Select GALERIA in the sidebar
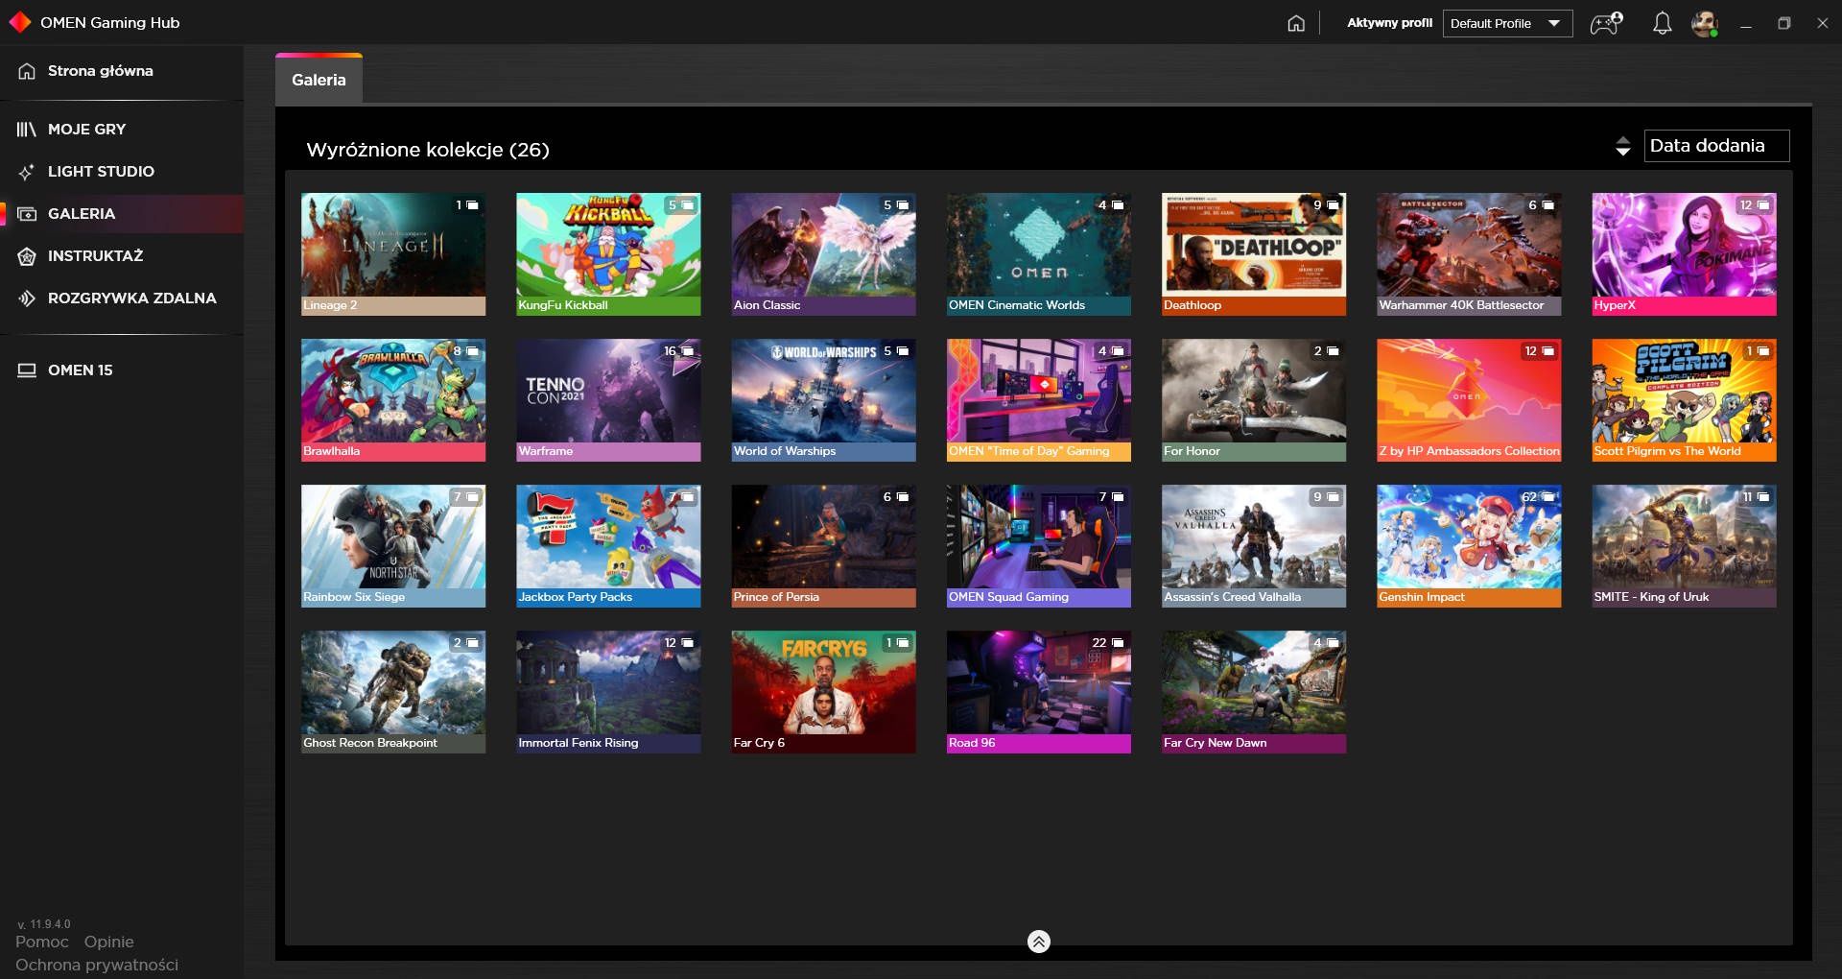The height and width of the screenshot is (979, 1842). tap(122, 214)
